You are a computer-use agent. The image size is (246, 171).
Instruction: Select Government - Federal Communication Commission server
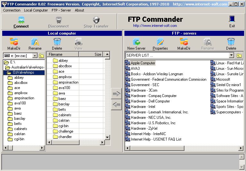pos(166,79)
